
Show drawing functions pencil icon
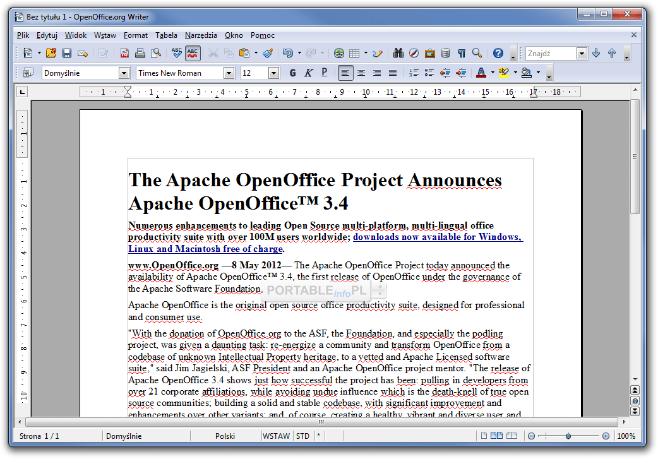(x=377, y=53)
